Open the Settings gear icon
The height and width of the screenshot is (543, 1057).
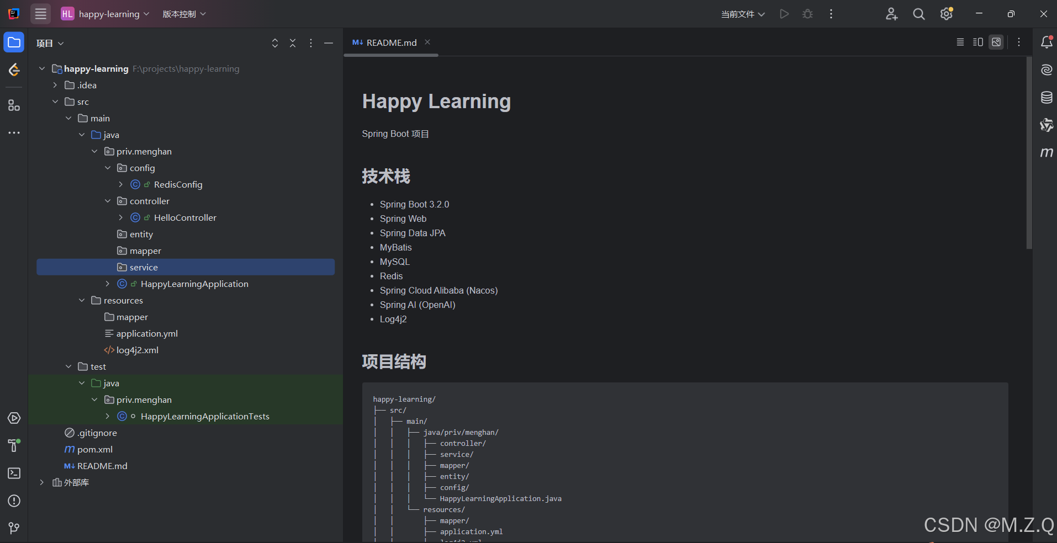(x=946, y=14)
